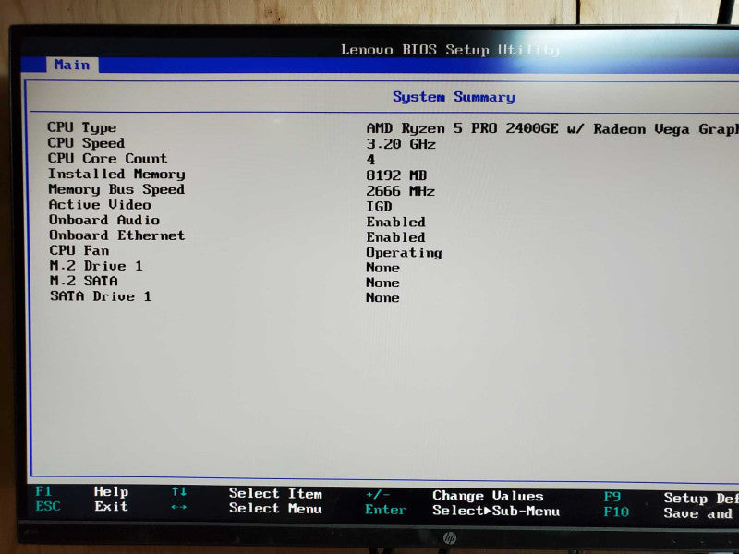Image resolution: width=739 pixels, height=554 pixels.
Task: Select the Main tab
Action: (72, 65)
